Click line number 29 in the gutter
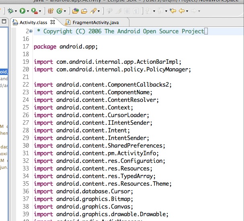This screenshot has width=244, height=221. click(26, 138)
